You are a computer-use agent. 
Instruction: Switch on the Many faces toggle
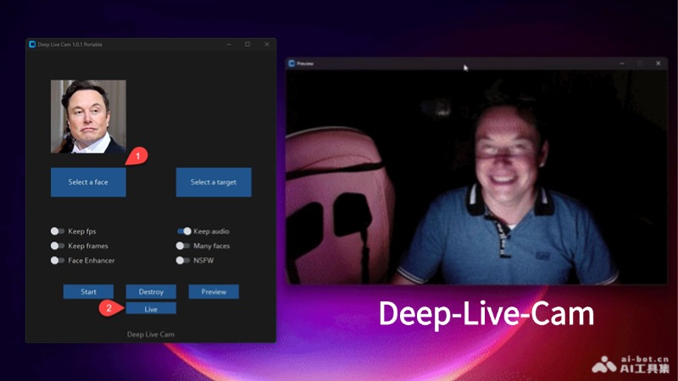(x=183, y=246)
